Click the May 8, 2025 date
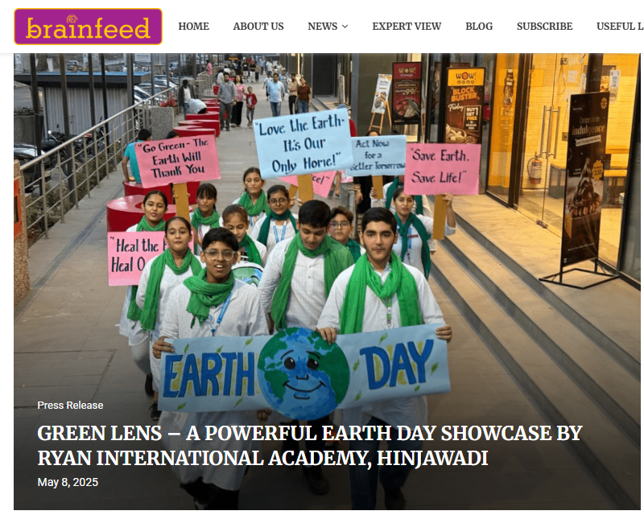Viewport: 644px width, 515px height. click(x=68, y=482)
